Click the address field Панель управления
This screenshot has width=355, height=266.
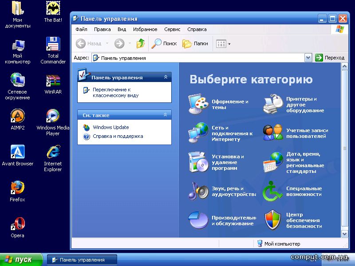[x=198, y=58]
